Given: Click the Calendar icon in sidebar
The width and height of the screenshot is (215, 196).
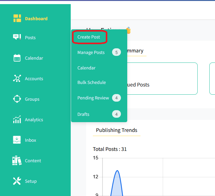Looking at the screenshot, I should click(17, 58).
